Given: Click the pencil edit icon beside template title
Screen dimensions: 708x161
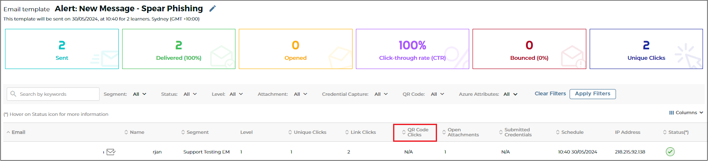Looking at the screenshot, I should point(212,9).
